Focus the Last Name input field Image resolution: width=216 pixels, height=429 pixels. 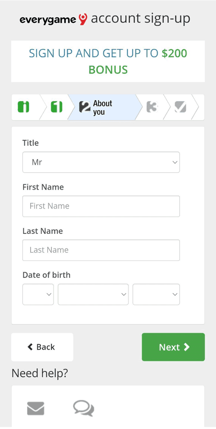pyautogui.click(x=101, y=250)
